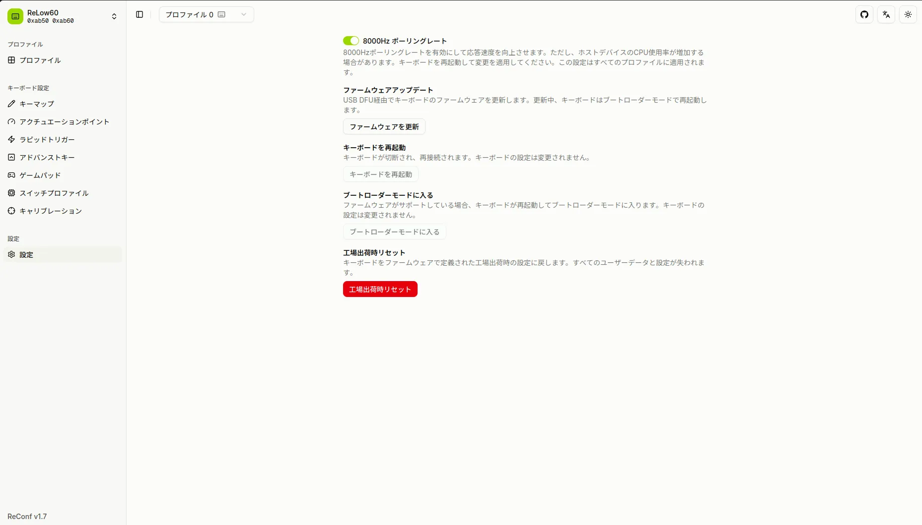Open the GitHub link icon

(864, 14)
